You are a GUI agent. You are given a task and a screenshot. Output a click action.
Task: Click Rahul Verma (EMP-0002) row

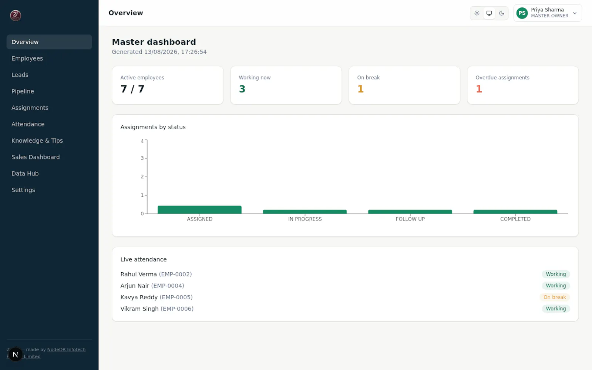tap(345, 274)
